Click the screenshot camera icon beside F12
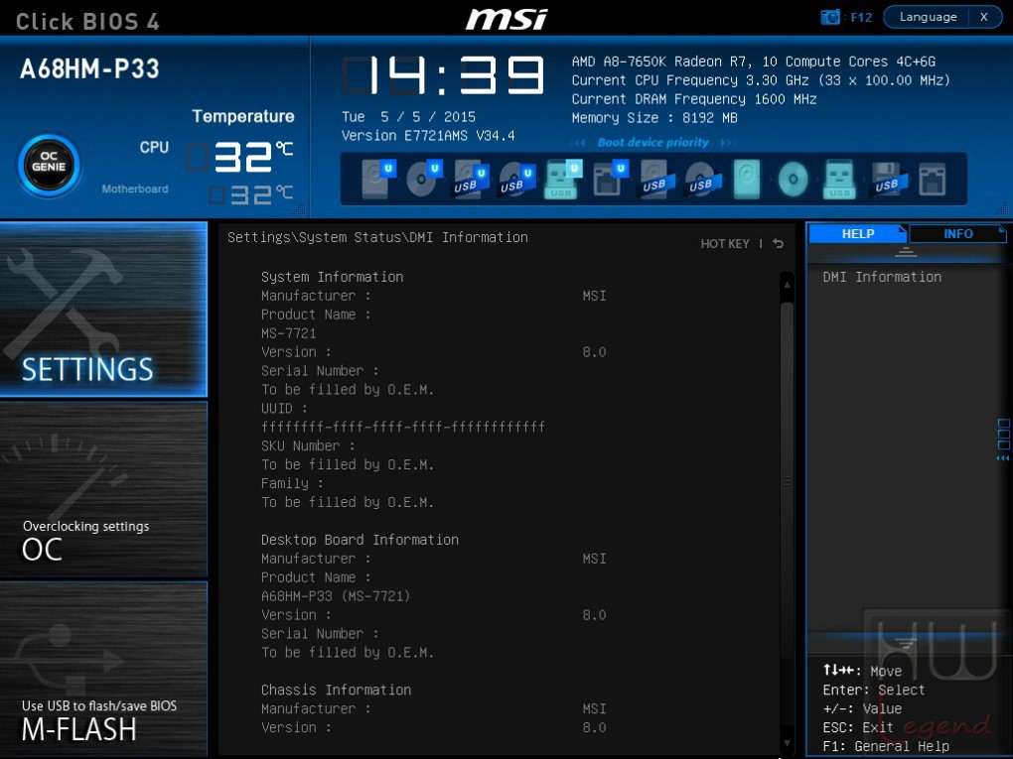This screenshot has width=1013, height=759. [x=830, y=17]
